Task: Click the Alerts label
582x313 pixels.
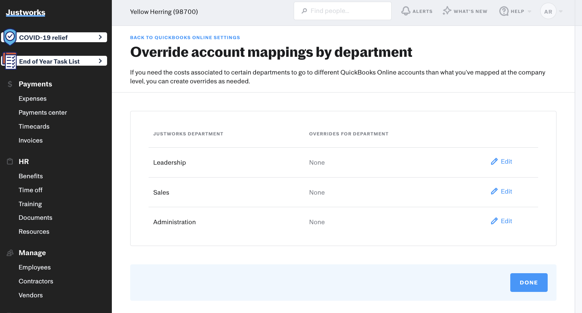Action: [423, 11]
